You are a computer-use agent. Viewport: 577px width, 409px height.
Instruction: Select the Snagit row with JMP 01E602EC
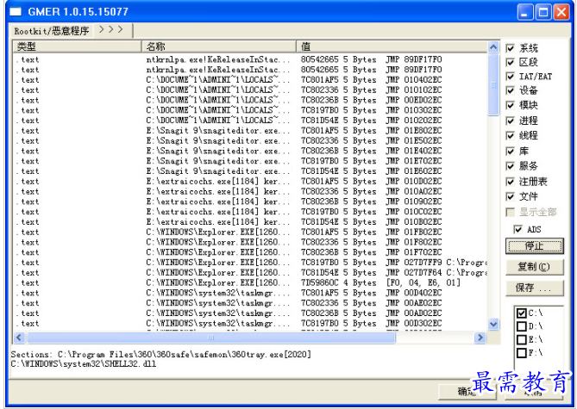[250, 171]
